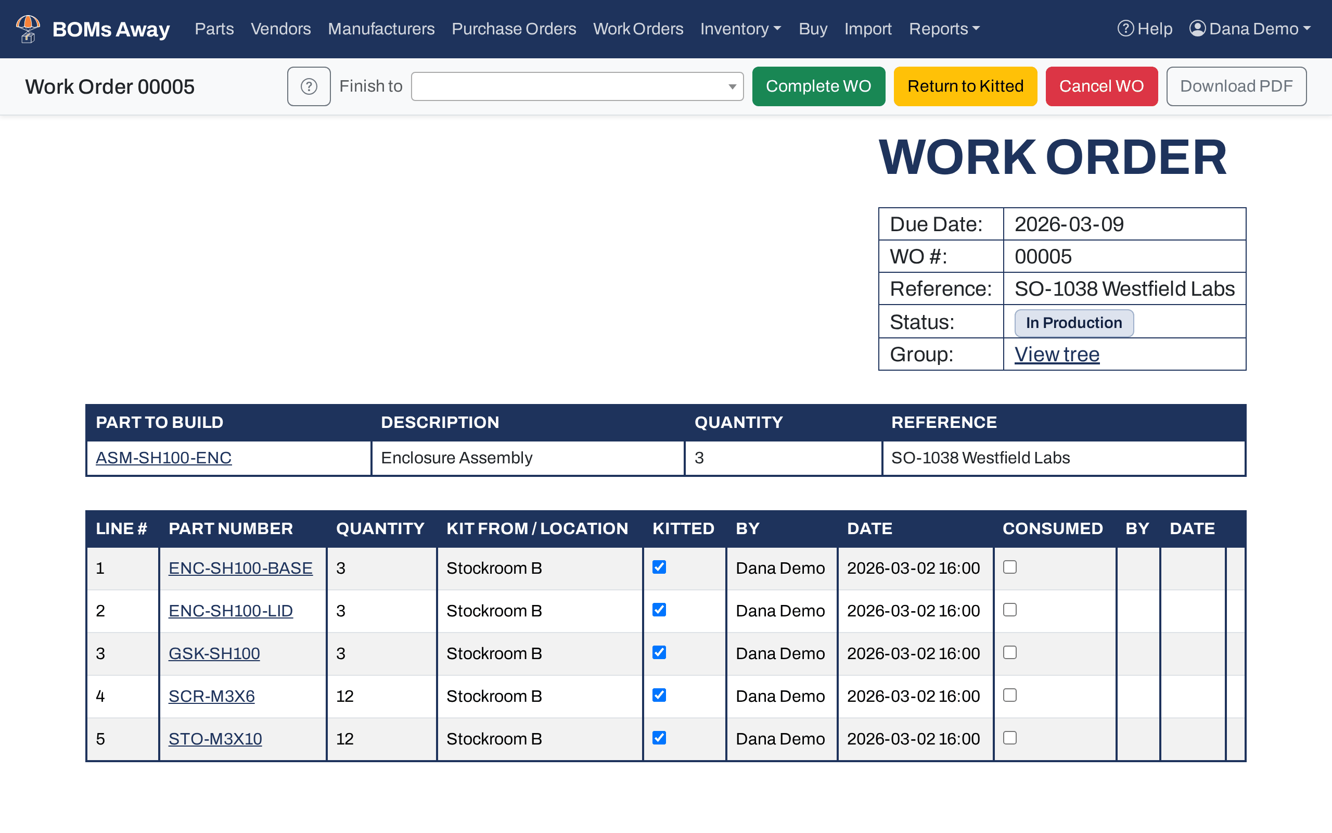This screenshot has height=833, width=1332.
Task: Check Consumed for GSK-SH100 line
Action: [x=1009, y=652]
